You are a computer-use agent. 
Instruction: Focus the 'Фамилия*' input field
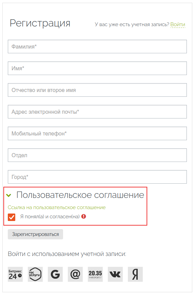tap(97, 47)
